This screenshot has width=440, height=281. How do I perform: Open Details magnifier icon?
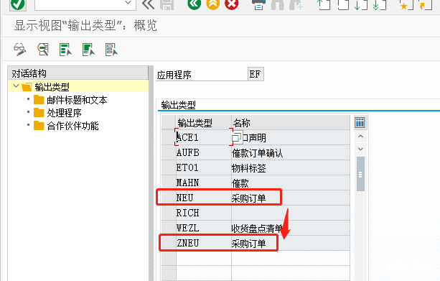click(43, 50)
